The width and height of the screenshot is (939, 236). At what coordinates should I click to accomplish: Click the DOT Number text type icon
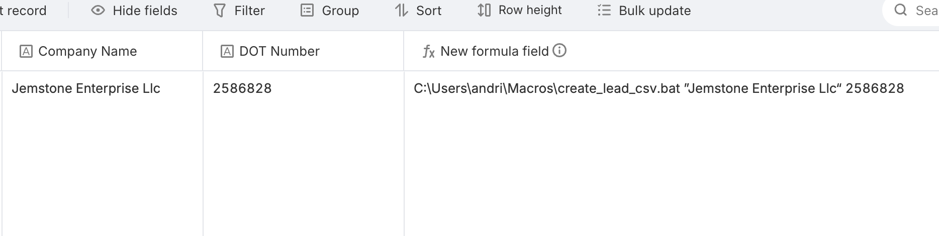(x=227, y=51)
